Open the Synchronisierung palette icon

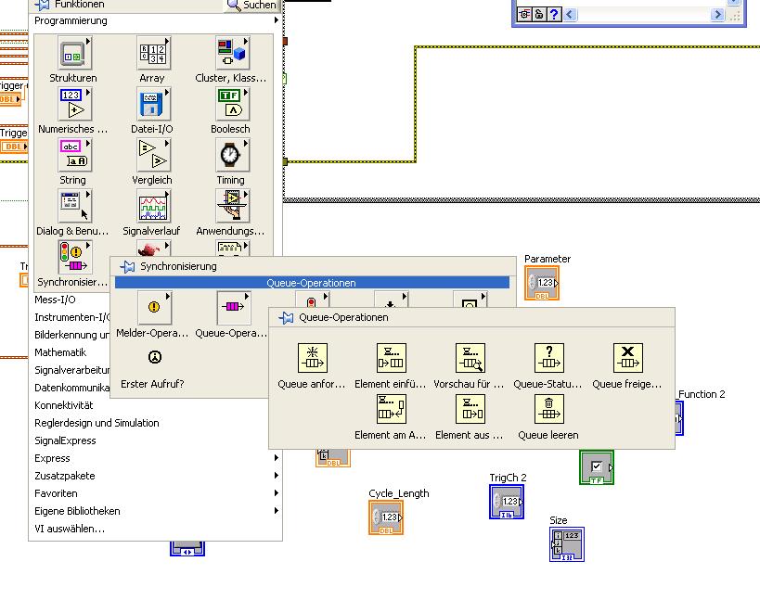coord(73,257)
